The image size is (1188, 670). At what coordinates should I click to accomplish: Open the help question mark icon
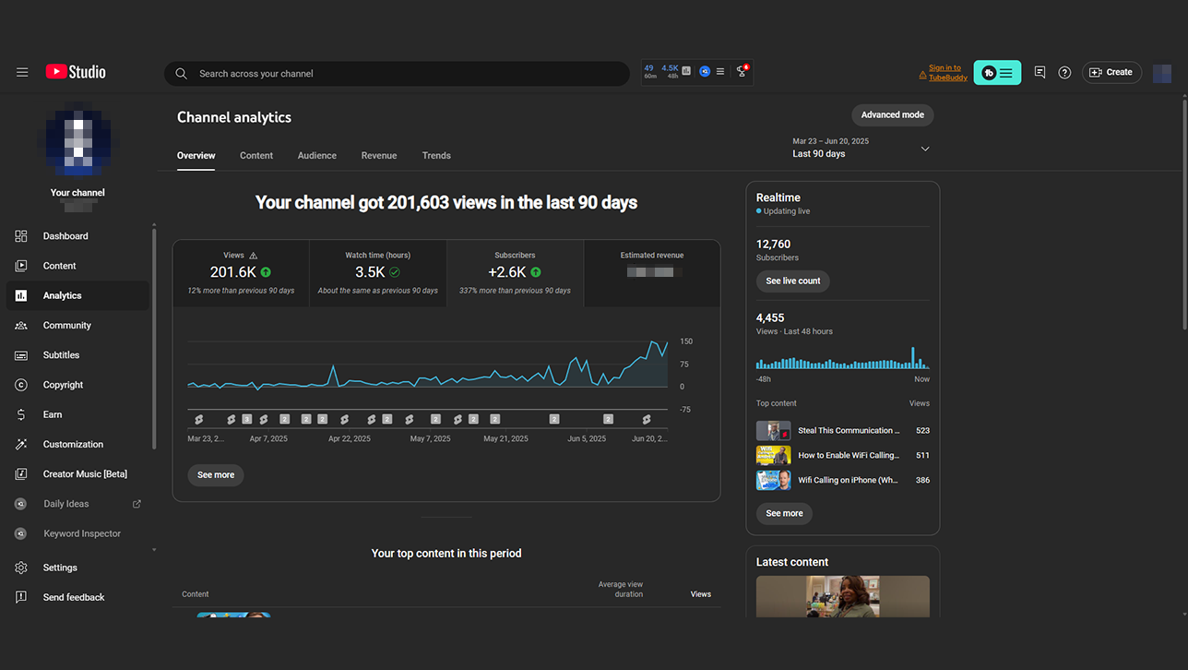click(x=1064, y=72)
